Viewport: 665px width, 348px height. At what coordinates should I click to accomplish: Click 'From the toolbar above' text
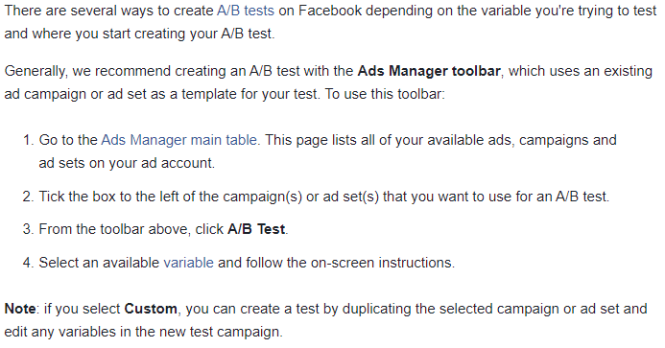click(x=115, y=229)
